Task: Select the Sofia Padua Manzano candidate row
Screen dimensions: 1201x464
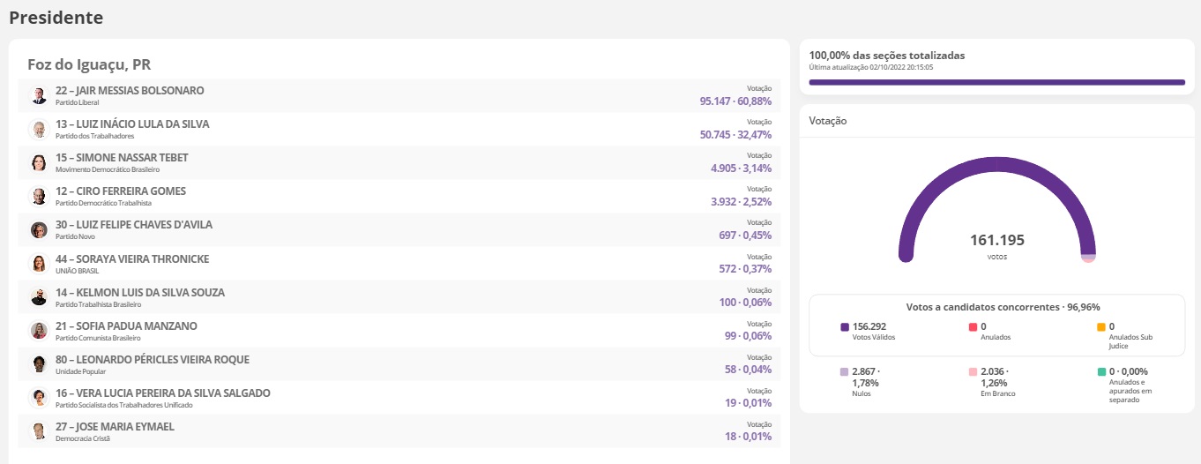Action: click(399, 331)
